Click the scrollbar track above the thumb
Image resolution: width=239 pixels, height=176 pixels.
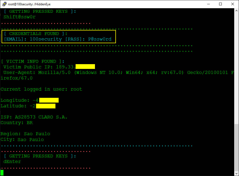236,66
